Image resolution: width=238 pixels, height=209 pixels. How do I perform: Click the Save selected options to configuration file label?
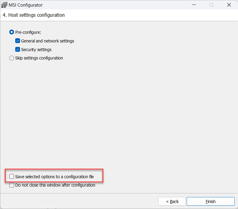pos(55,177)
